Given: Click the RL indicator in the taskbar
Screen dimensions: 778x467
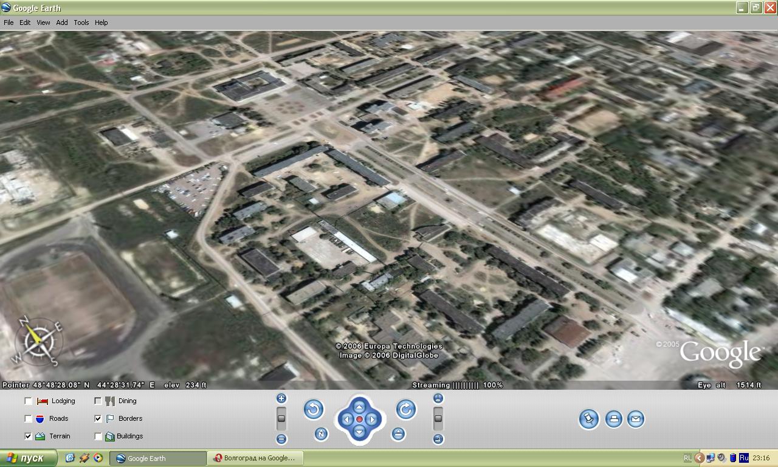Looking at the screenshot, I should 687,458.
